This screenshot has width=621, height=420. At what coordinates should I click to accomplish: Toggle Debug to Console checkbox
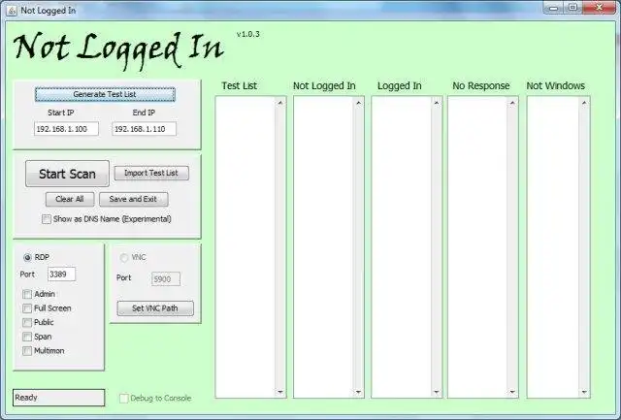[124, 399]
